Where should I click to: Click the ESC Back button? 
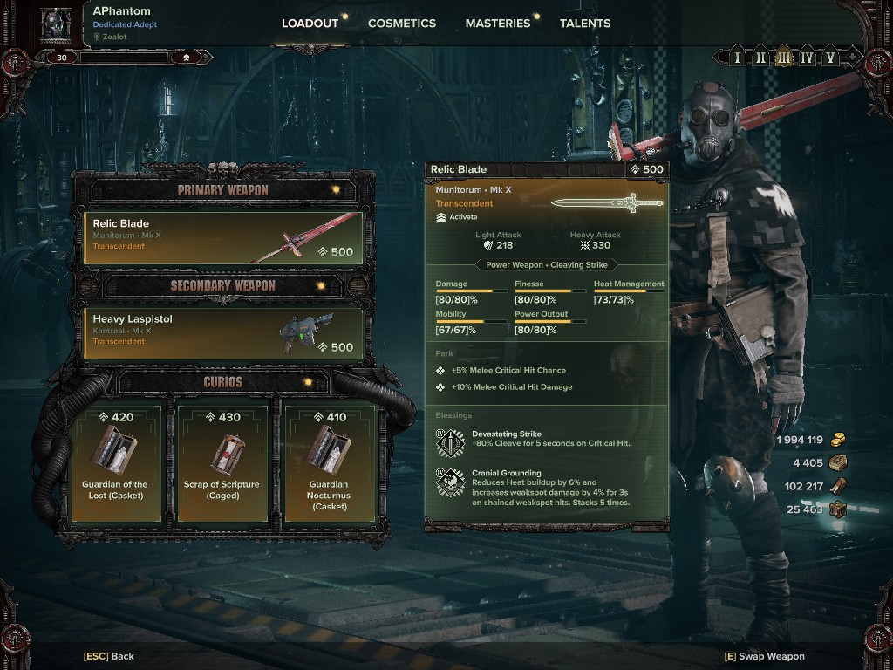coord(109,656)
